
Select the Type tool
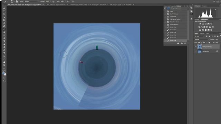(4, 53)
